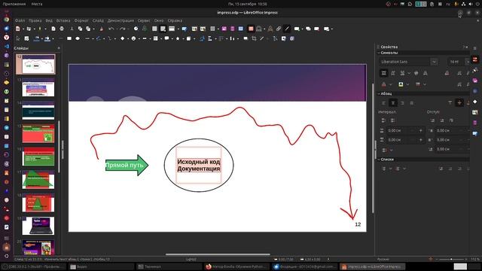The image size is (482, 271).
Task: Open the underline style dropdown arrow
Action: [x=409, y=73]
